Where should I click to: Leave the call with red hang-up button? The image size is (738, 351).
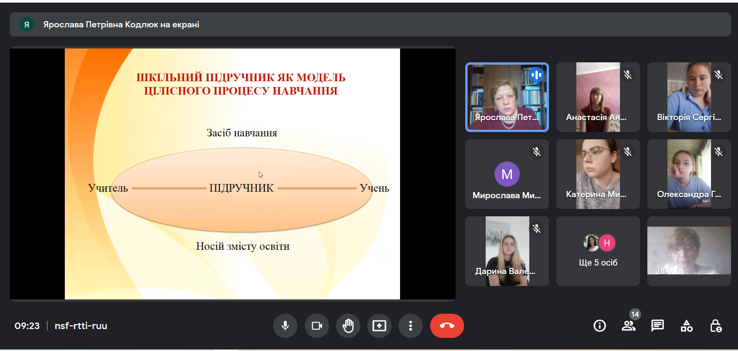click(x=447, y=326)
